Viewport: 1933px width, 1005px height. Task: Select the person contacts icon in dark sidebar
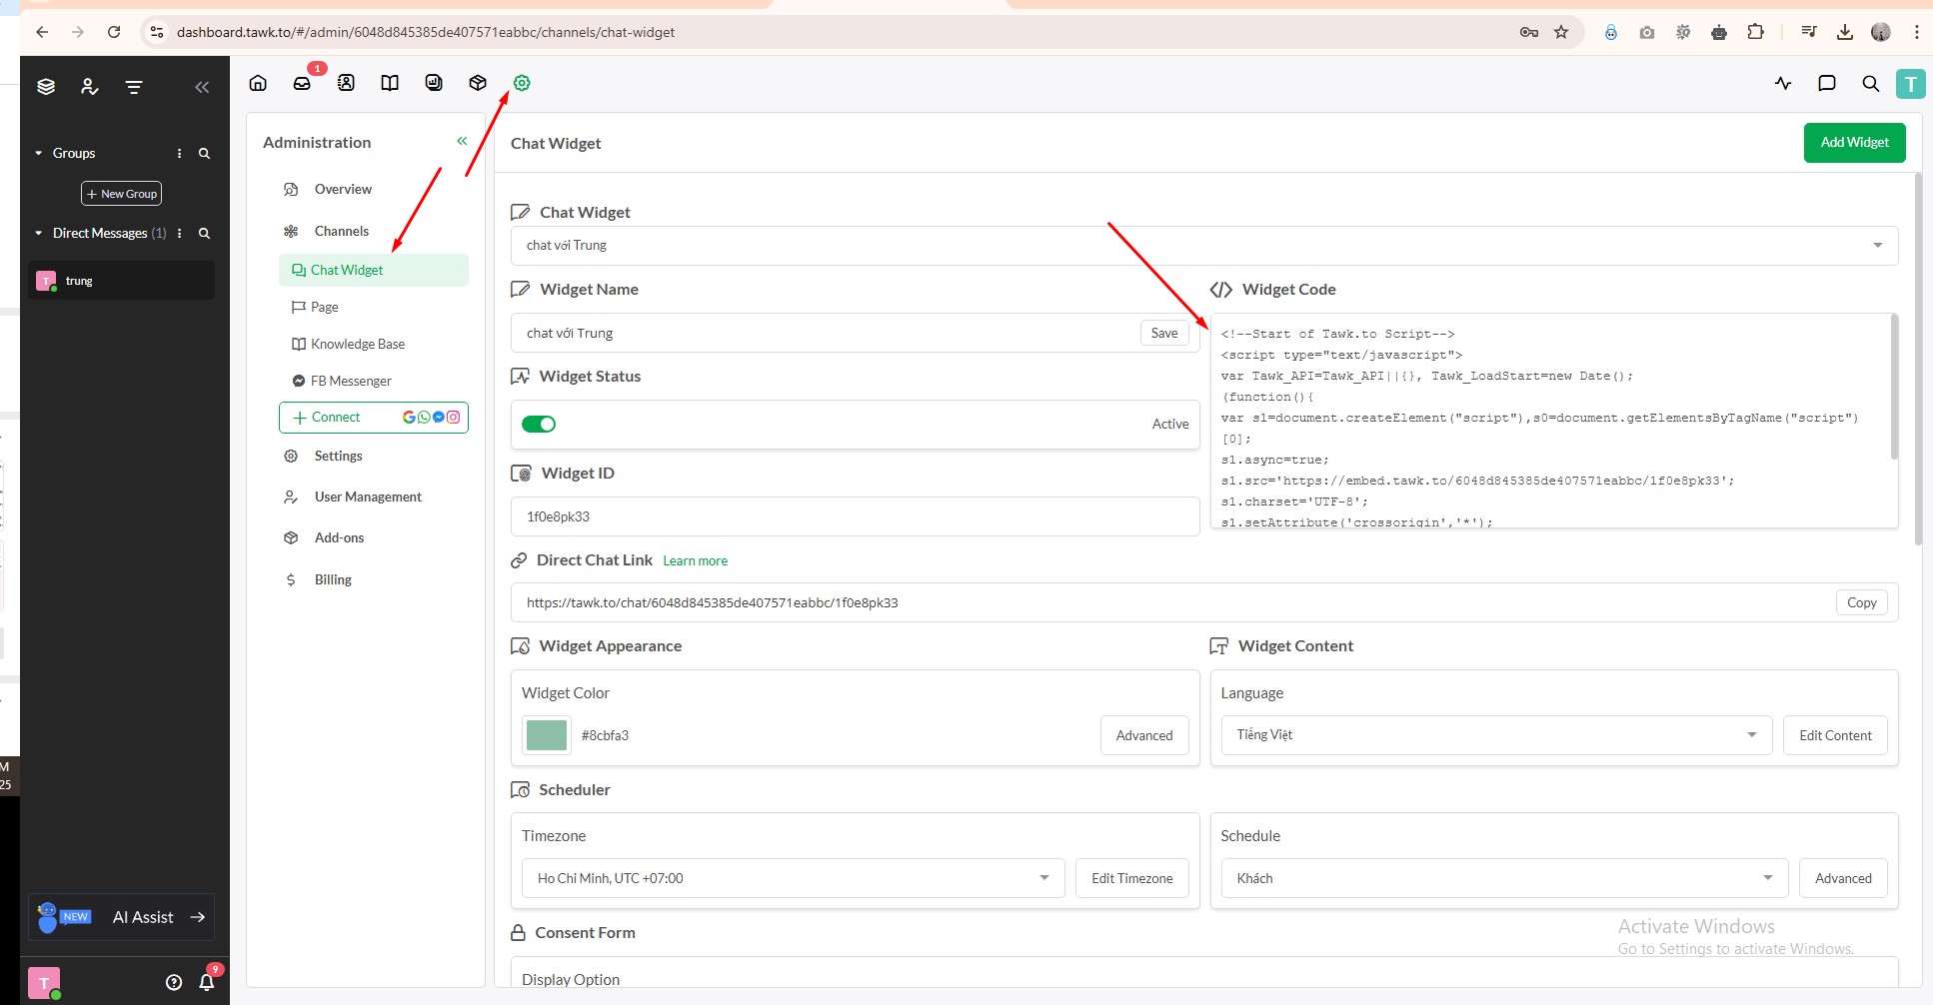pyautogui.click(x=90, y=87)
